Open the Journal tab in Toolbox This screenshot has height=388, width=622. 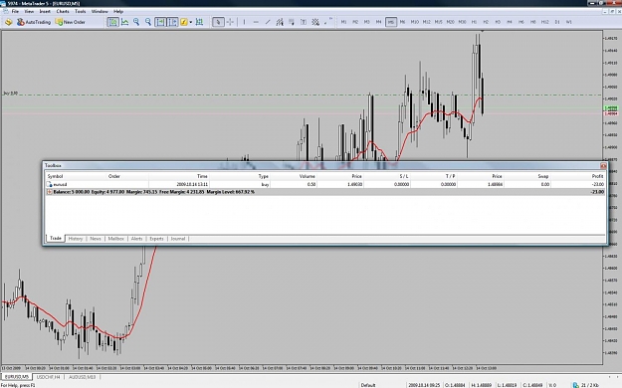pyautogui.click(x=178, y=239)
